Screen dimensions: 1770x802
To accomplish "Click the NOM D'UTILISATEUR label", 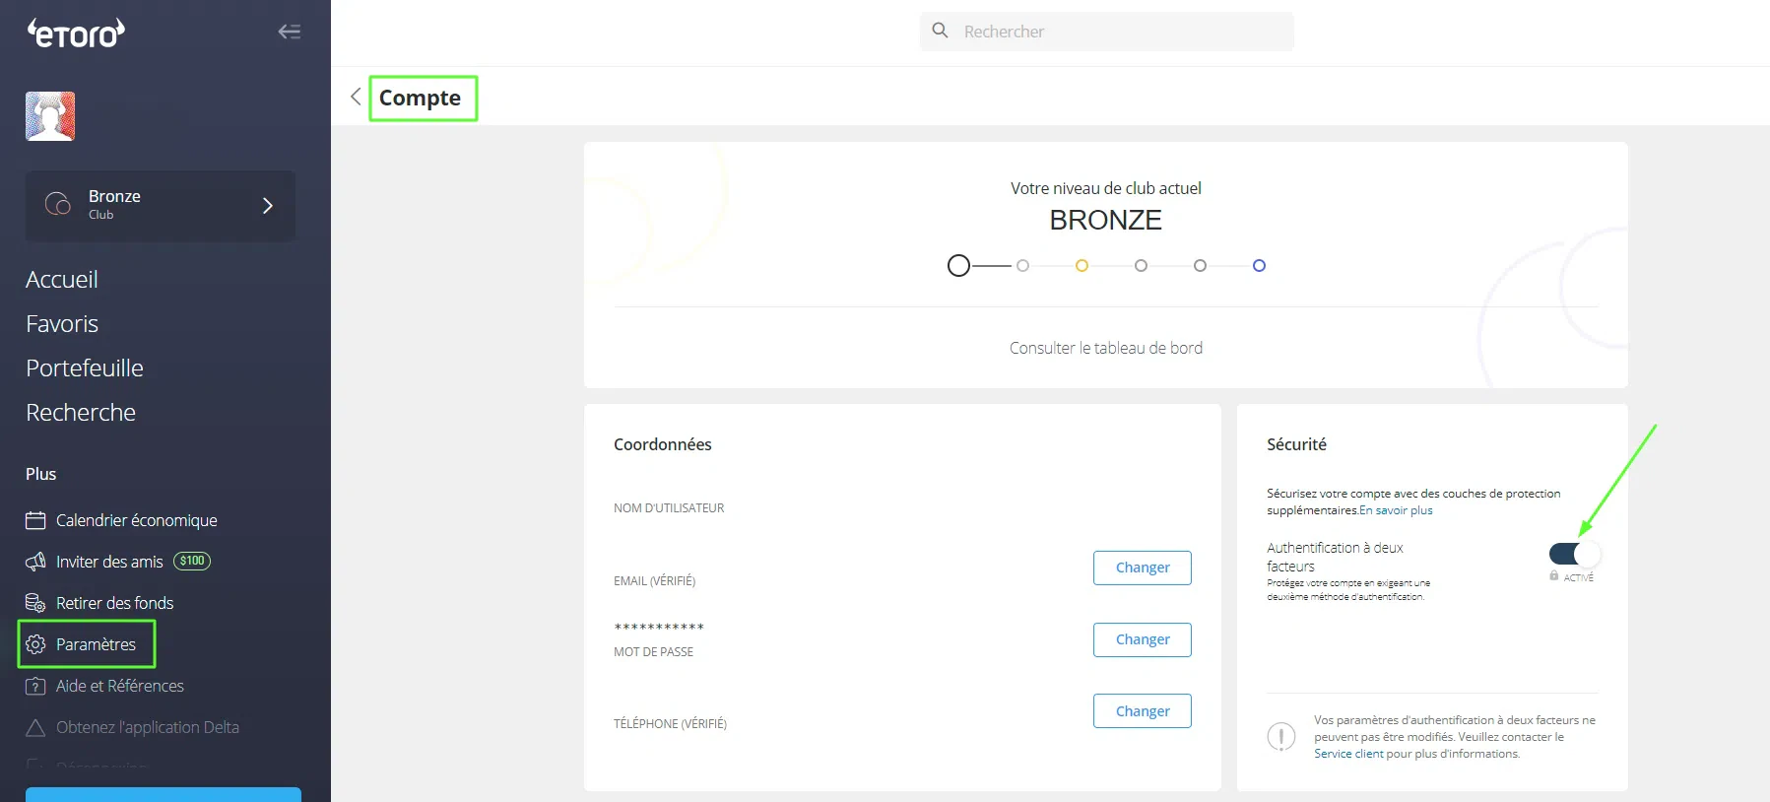I will tap(669, 508).
